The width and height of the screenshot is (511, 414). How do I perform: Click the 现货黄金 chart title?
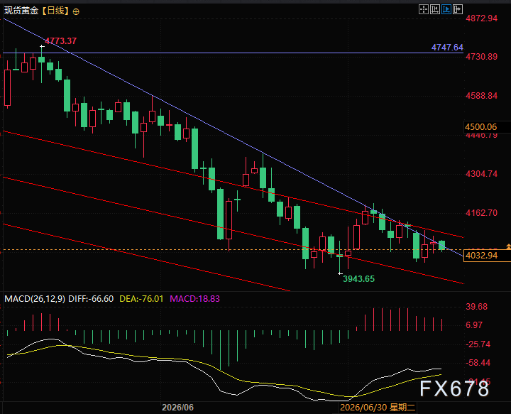[21, 11]
